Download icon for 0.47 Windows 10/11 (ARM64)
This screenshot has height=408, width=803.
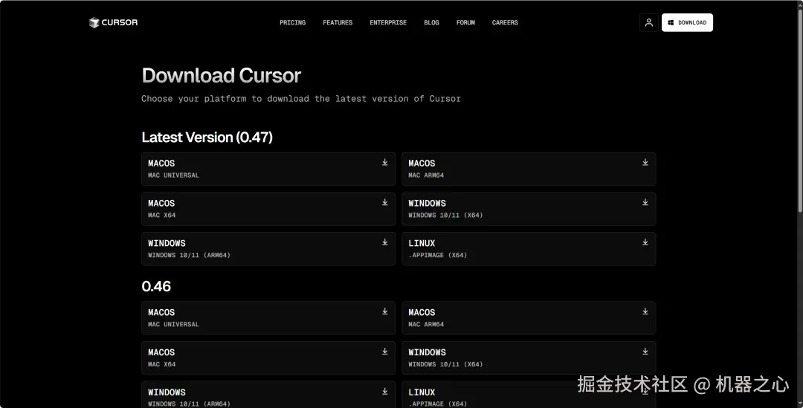pos(384,242)
